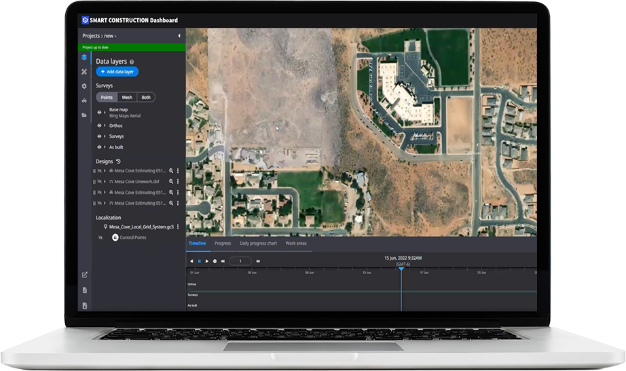Open the measurement tools sidebar icon
This screenshot has height=371, width=626.
(84, 72)
